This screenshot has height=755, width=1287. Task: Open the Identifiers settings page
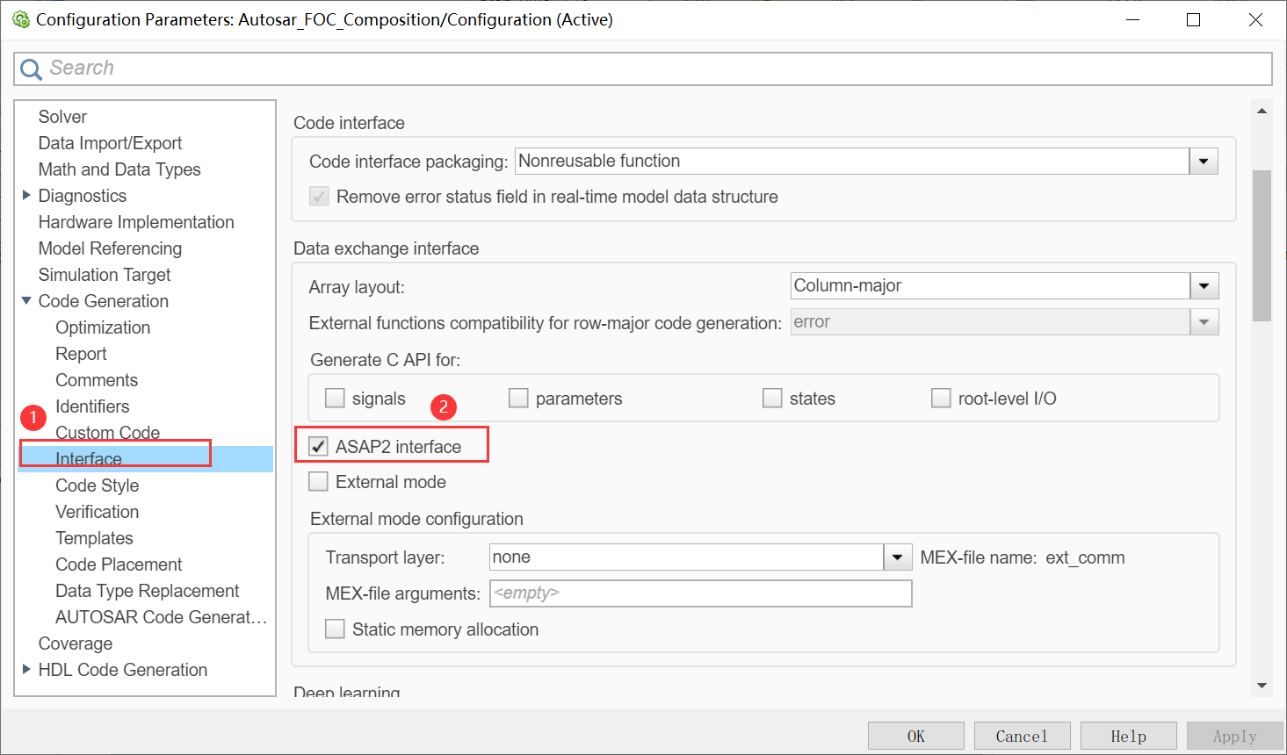coord(91,406)
